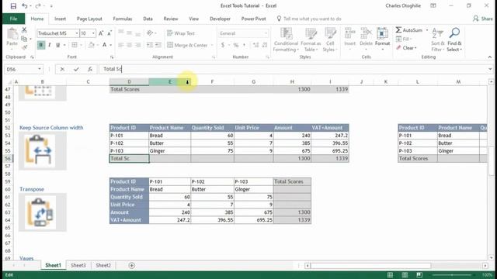
Task: Add a new sheet with plus icon
Action: 132,265
